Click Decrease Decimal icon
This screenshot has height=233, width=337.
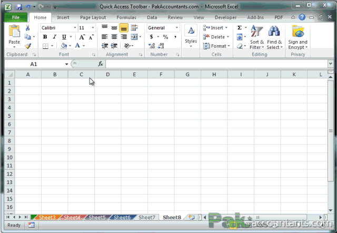[x=161, y=46]
